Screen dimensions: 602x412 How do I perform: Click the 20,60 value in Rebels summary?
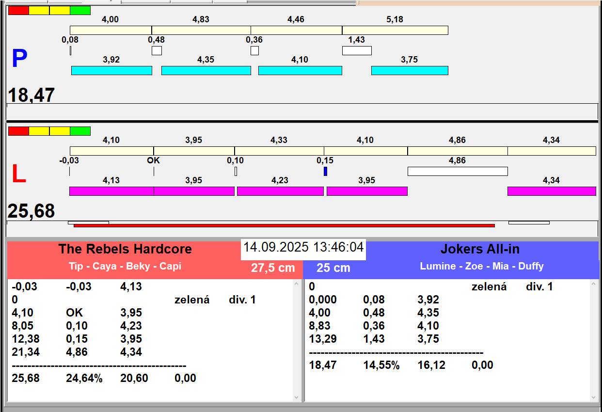(134, 378)
